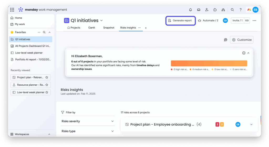Click the orange risk score bar
The width and height of the screenshot is (269, 147).
point(209,63)
